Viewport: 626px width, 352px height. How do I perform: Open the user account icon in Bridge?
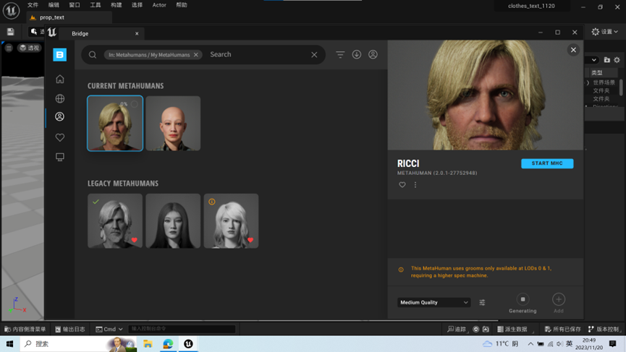373,55
